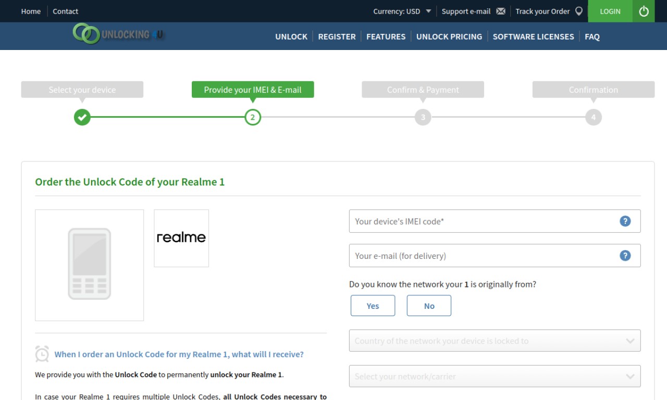This screenshot has height=400, width=667.
Task: Click the alarm clock icon beside the question heading
Action: tap(42, 354)
